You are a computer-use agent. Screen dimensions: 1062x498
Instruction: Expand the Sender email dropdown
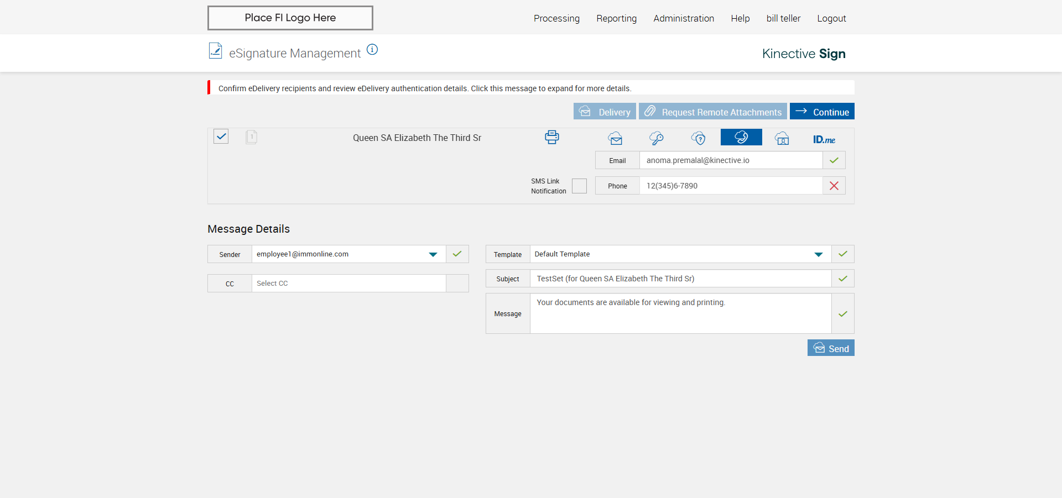point(433,254)
